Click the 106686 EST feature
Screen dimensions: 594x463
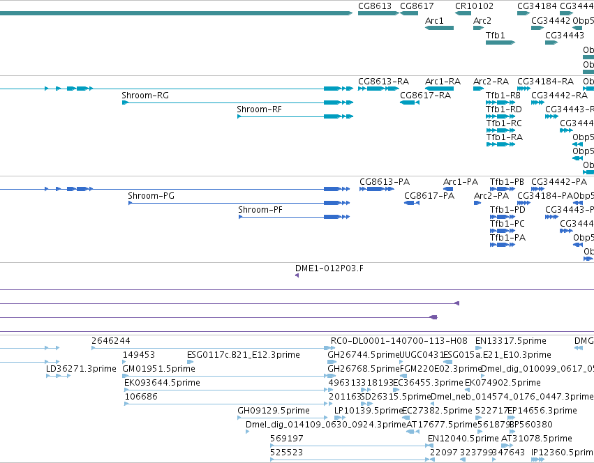[228, 404]
